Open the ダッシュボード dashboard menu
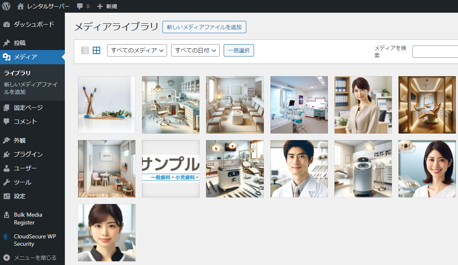This screenshot has width=458, height=265. pyautogui.click(x=34, y=24)
